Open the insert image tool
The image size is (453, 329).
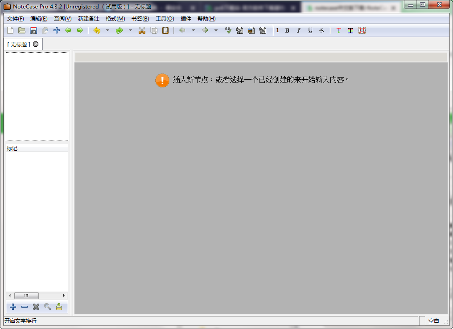tap(251, 30)
